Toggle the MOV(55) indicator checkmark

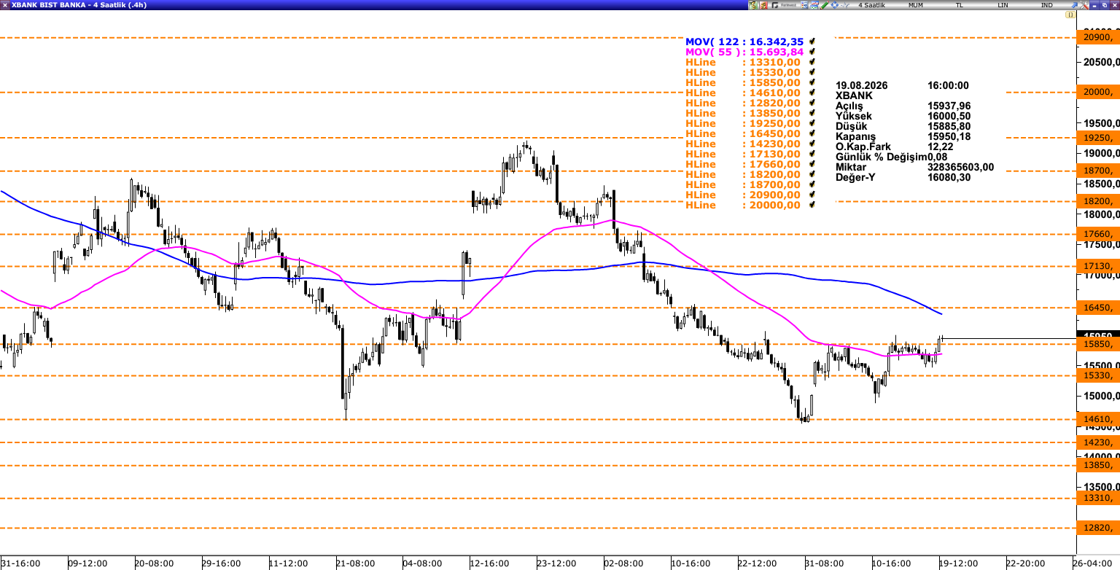[812, 52]
